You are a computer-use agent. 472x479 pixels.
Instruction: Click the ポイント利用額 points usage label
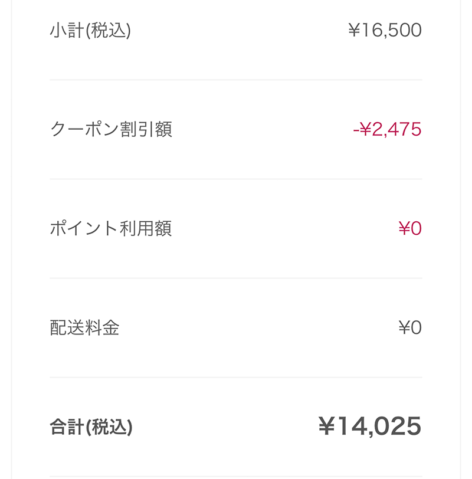(110, 228)
